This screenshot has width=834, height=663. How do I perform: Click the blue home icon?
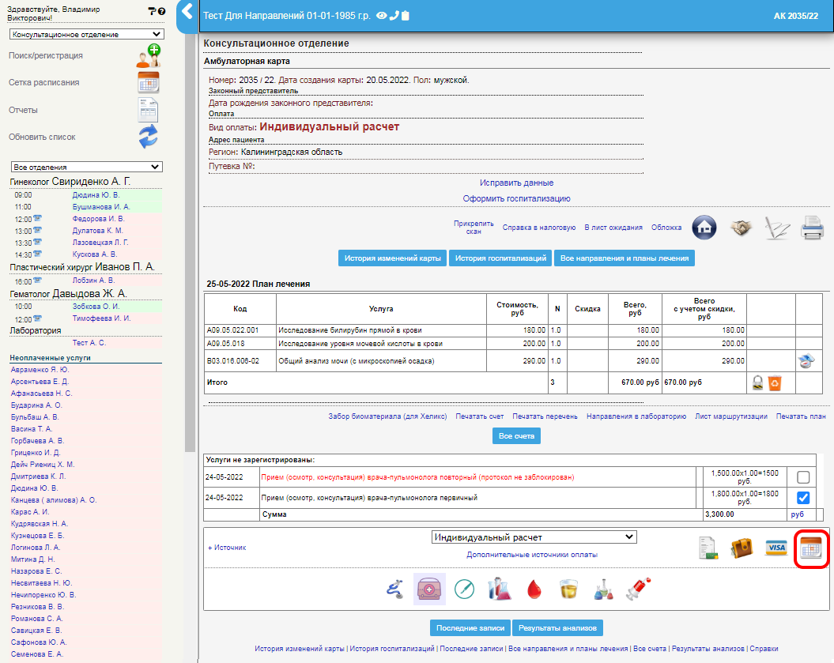[x=704, y=228]
